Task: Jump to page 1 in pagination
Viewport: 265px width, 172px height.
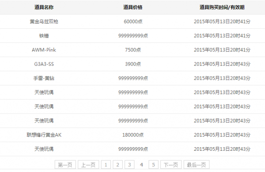Action: pos(106,164)
